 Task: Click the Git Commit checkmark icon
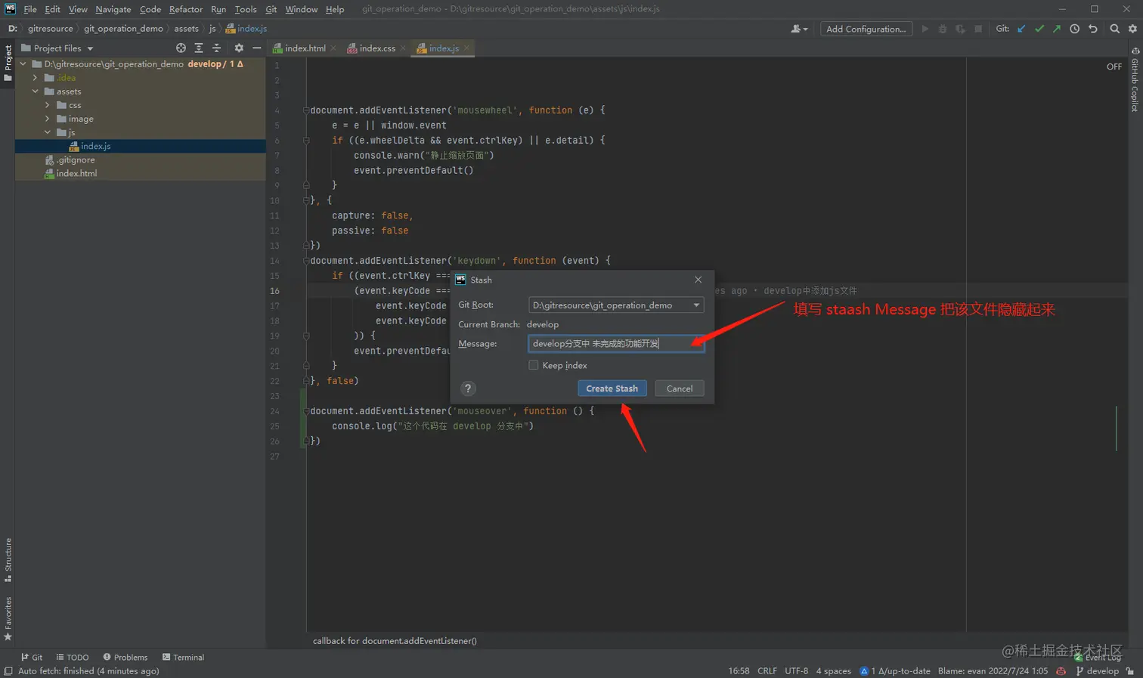pyautogui.click(x=1039, y=29)
